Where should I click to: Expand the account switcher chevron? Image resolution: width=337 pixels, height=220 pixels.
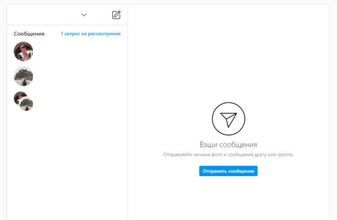84,15
